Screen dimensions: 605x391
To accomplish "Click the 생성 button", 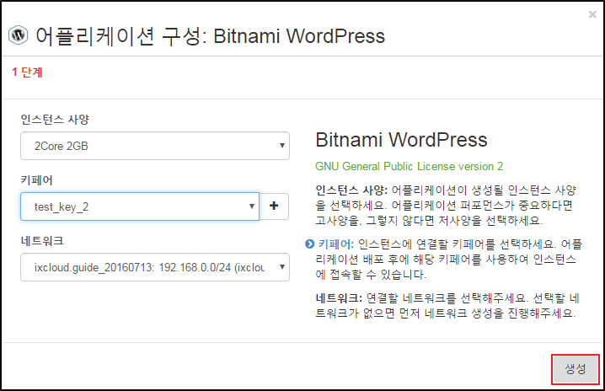I will pos(576,369).
